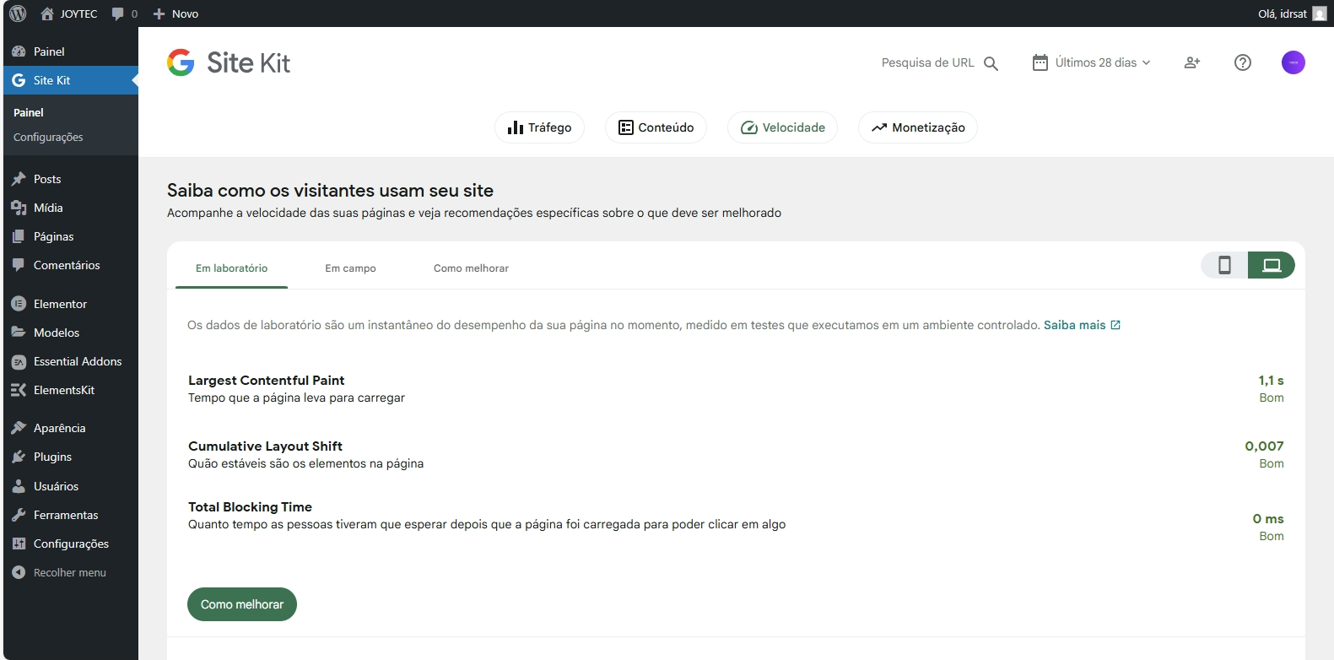Click the add user sharing icon
The width and height of the screenshot is (1334, 660).
coord(1191,62)
